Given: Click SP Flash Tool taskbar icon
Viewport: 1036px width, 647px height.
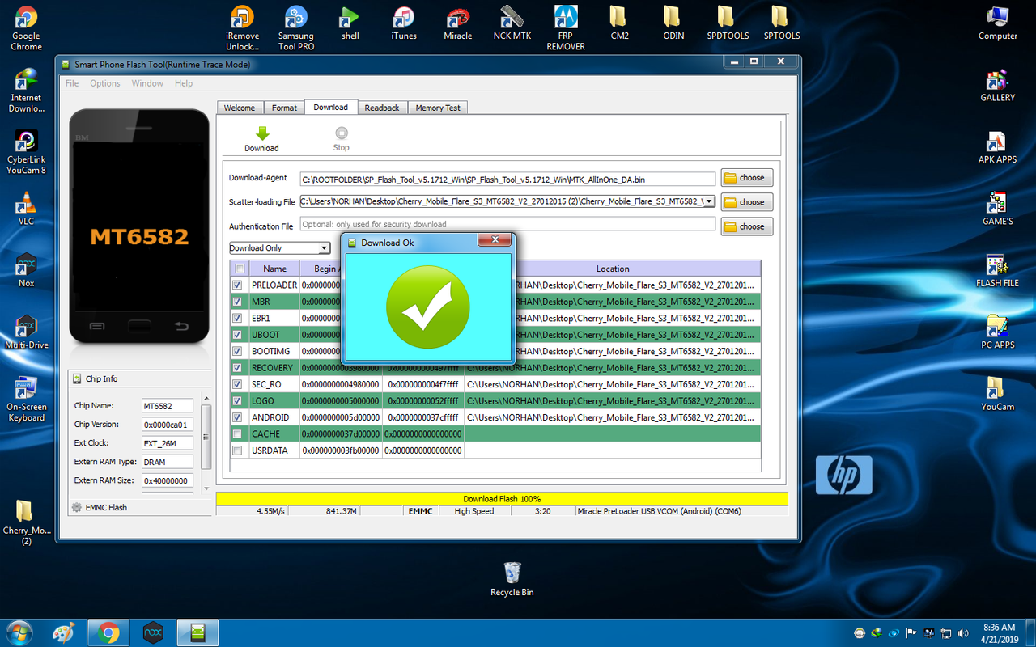Looking at the screenshot, I should click(x=197, y=632).
